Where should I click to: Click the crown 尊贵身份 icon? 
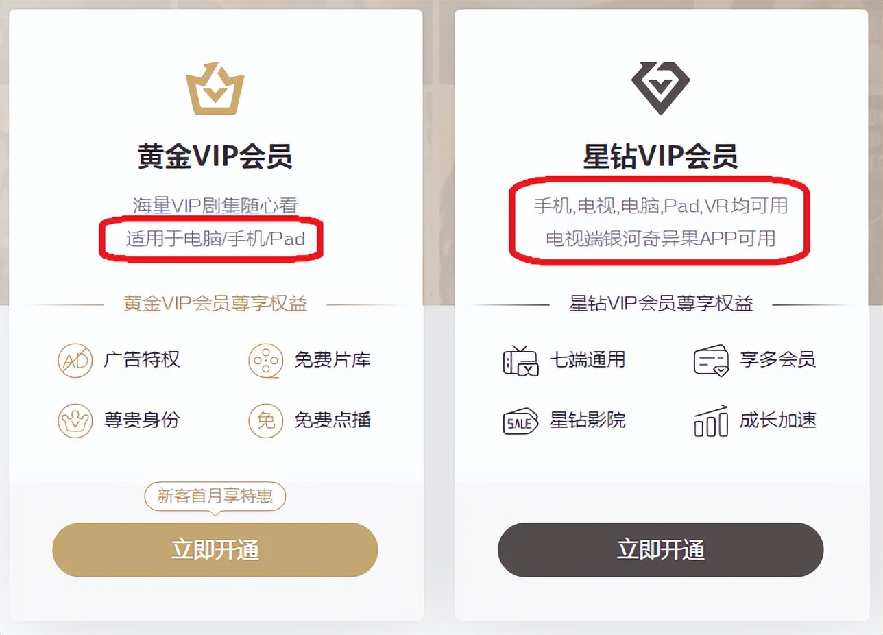pos(75,420)
